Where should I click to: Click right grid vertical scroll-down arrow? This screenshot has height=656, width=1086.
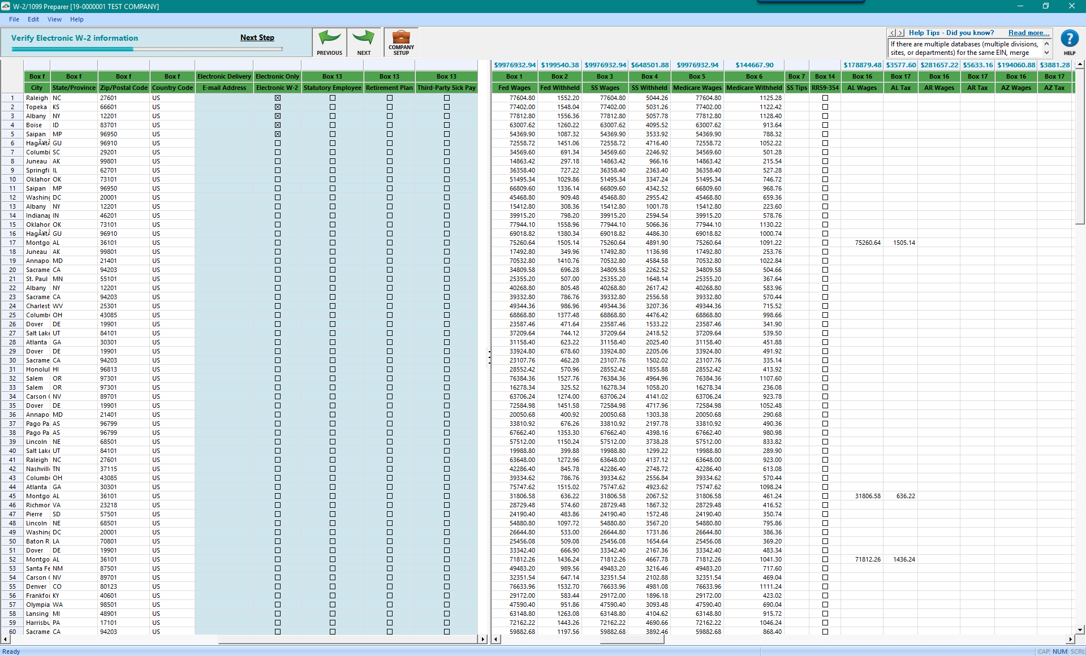coord(1080,629)
